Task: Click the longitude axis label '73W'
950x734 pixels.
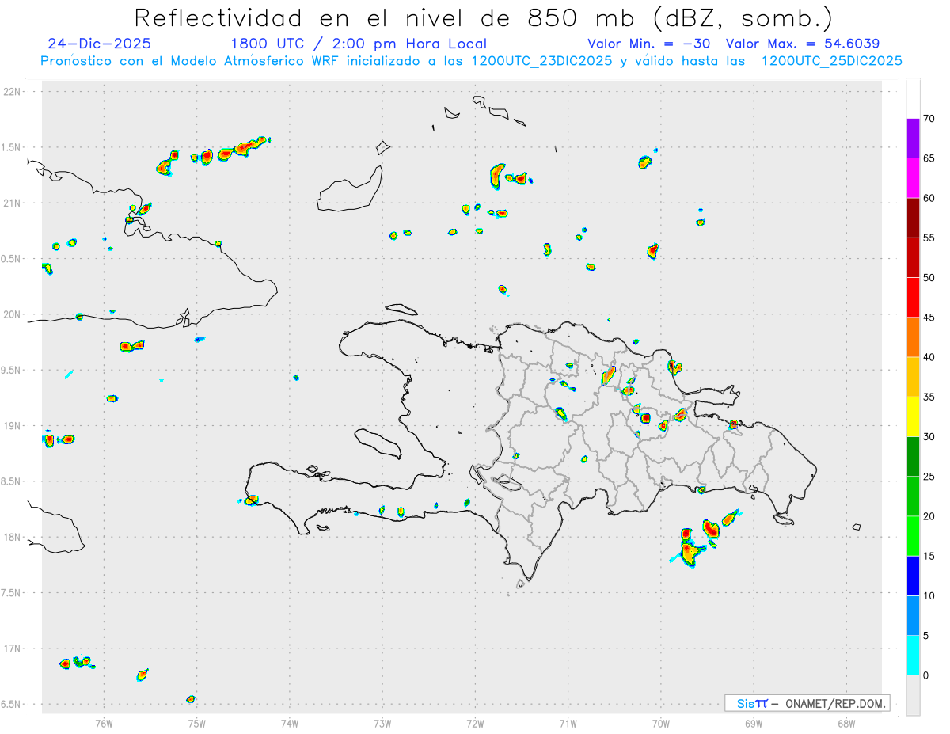Action: click(x=382, y=723)
